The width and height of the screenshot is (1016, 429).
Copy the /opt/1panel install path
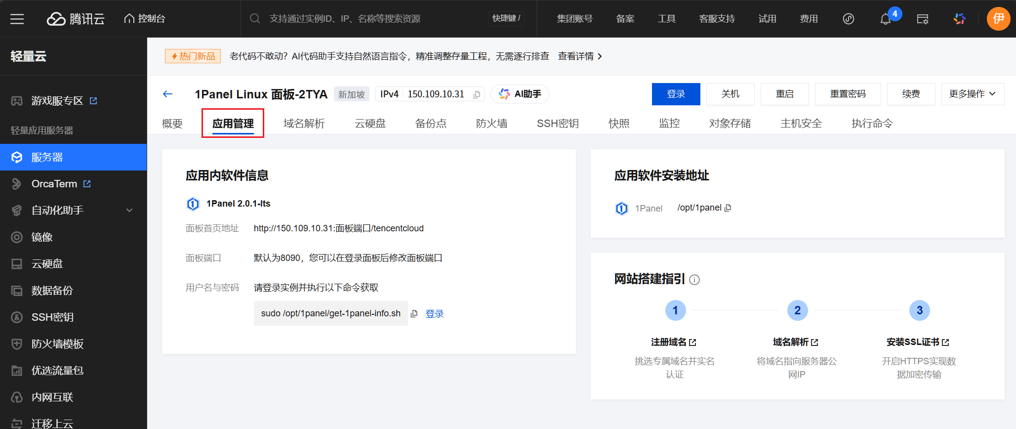click(x=728, y=208)
